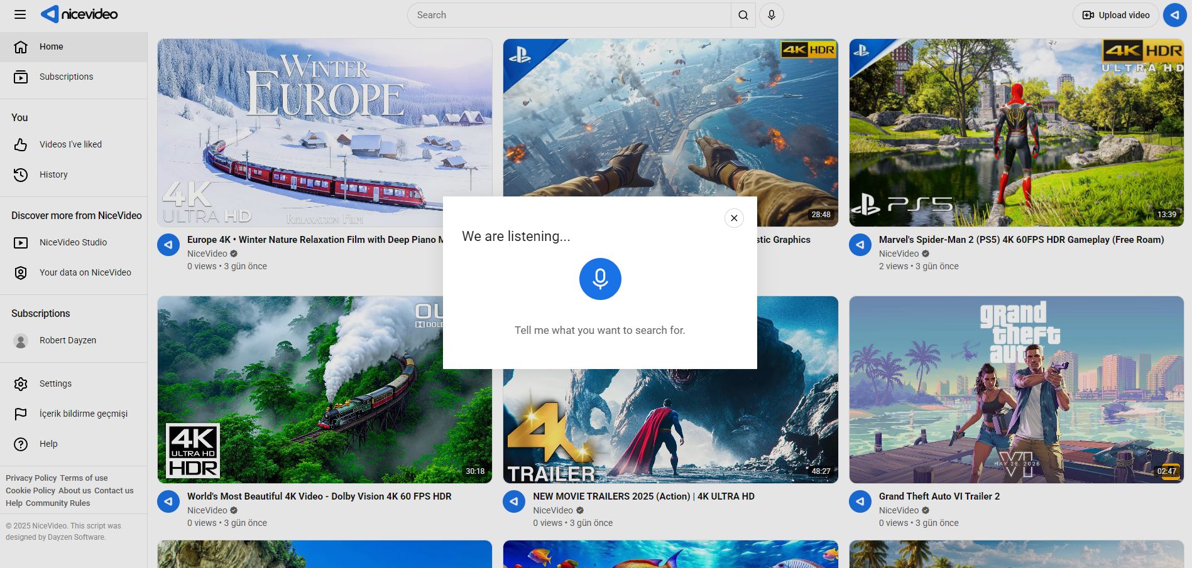Image resolution: width=1192 pixels, height=568 pixels.
Task: Open Your data on NiceVideo
Action: tap(74, 272)
